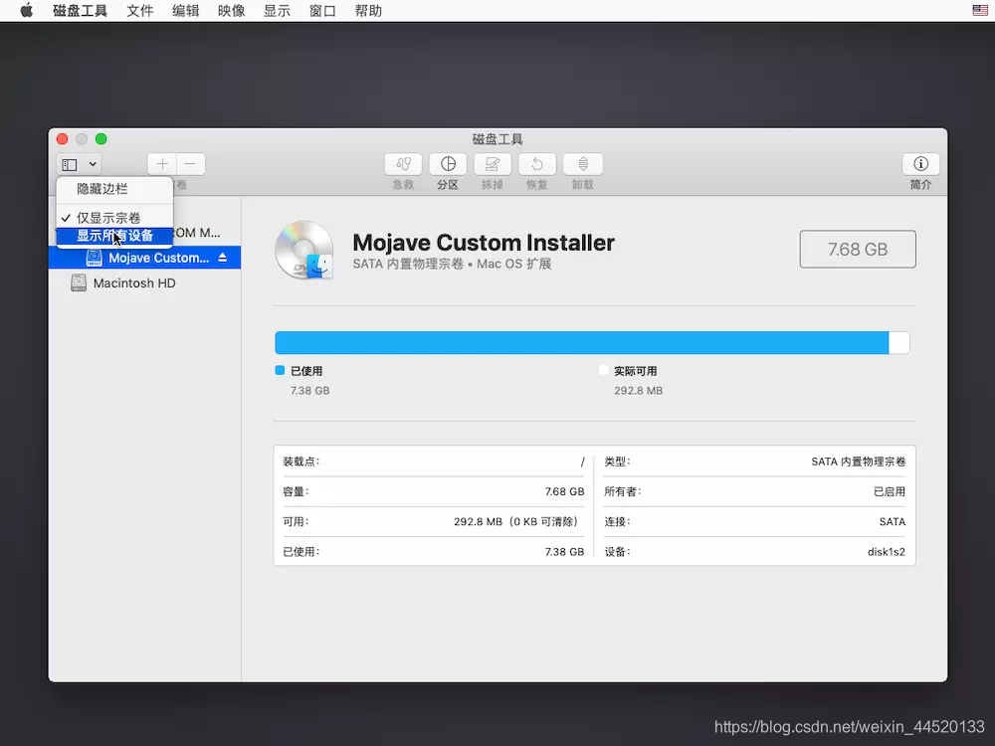Screen dimensions: 995x746
Task: Click the Restore (恢复) arrow icon
Action: (537, 164)
